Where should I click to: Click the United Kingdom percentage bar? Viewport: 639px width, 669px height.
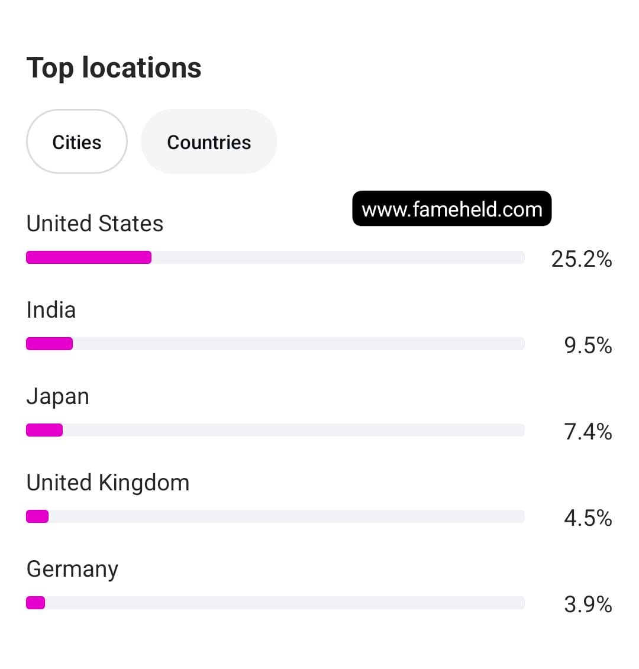tap(275, 516)
